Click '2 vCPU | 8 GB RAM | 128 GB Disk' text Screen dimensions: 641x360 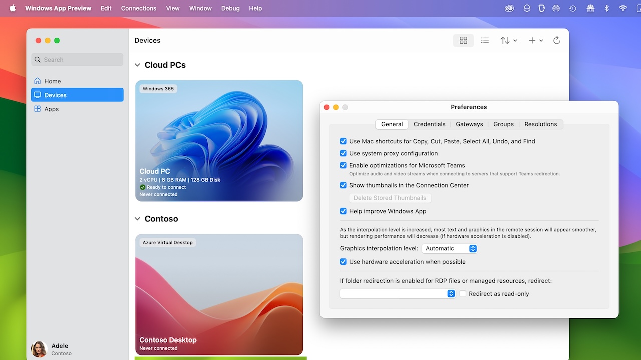180,180
